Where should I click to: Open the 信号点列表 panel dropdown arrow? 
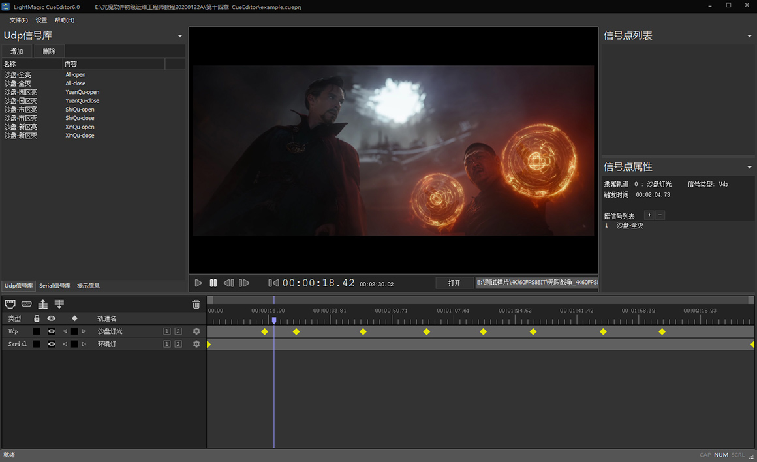tap(749, 36)
